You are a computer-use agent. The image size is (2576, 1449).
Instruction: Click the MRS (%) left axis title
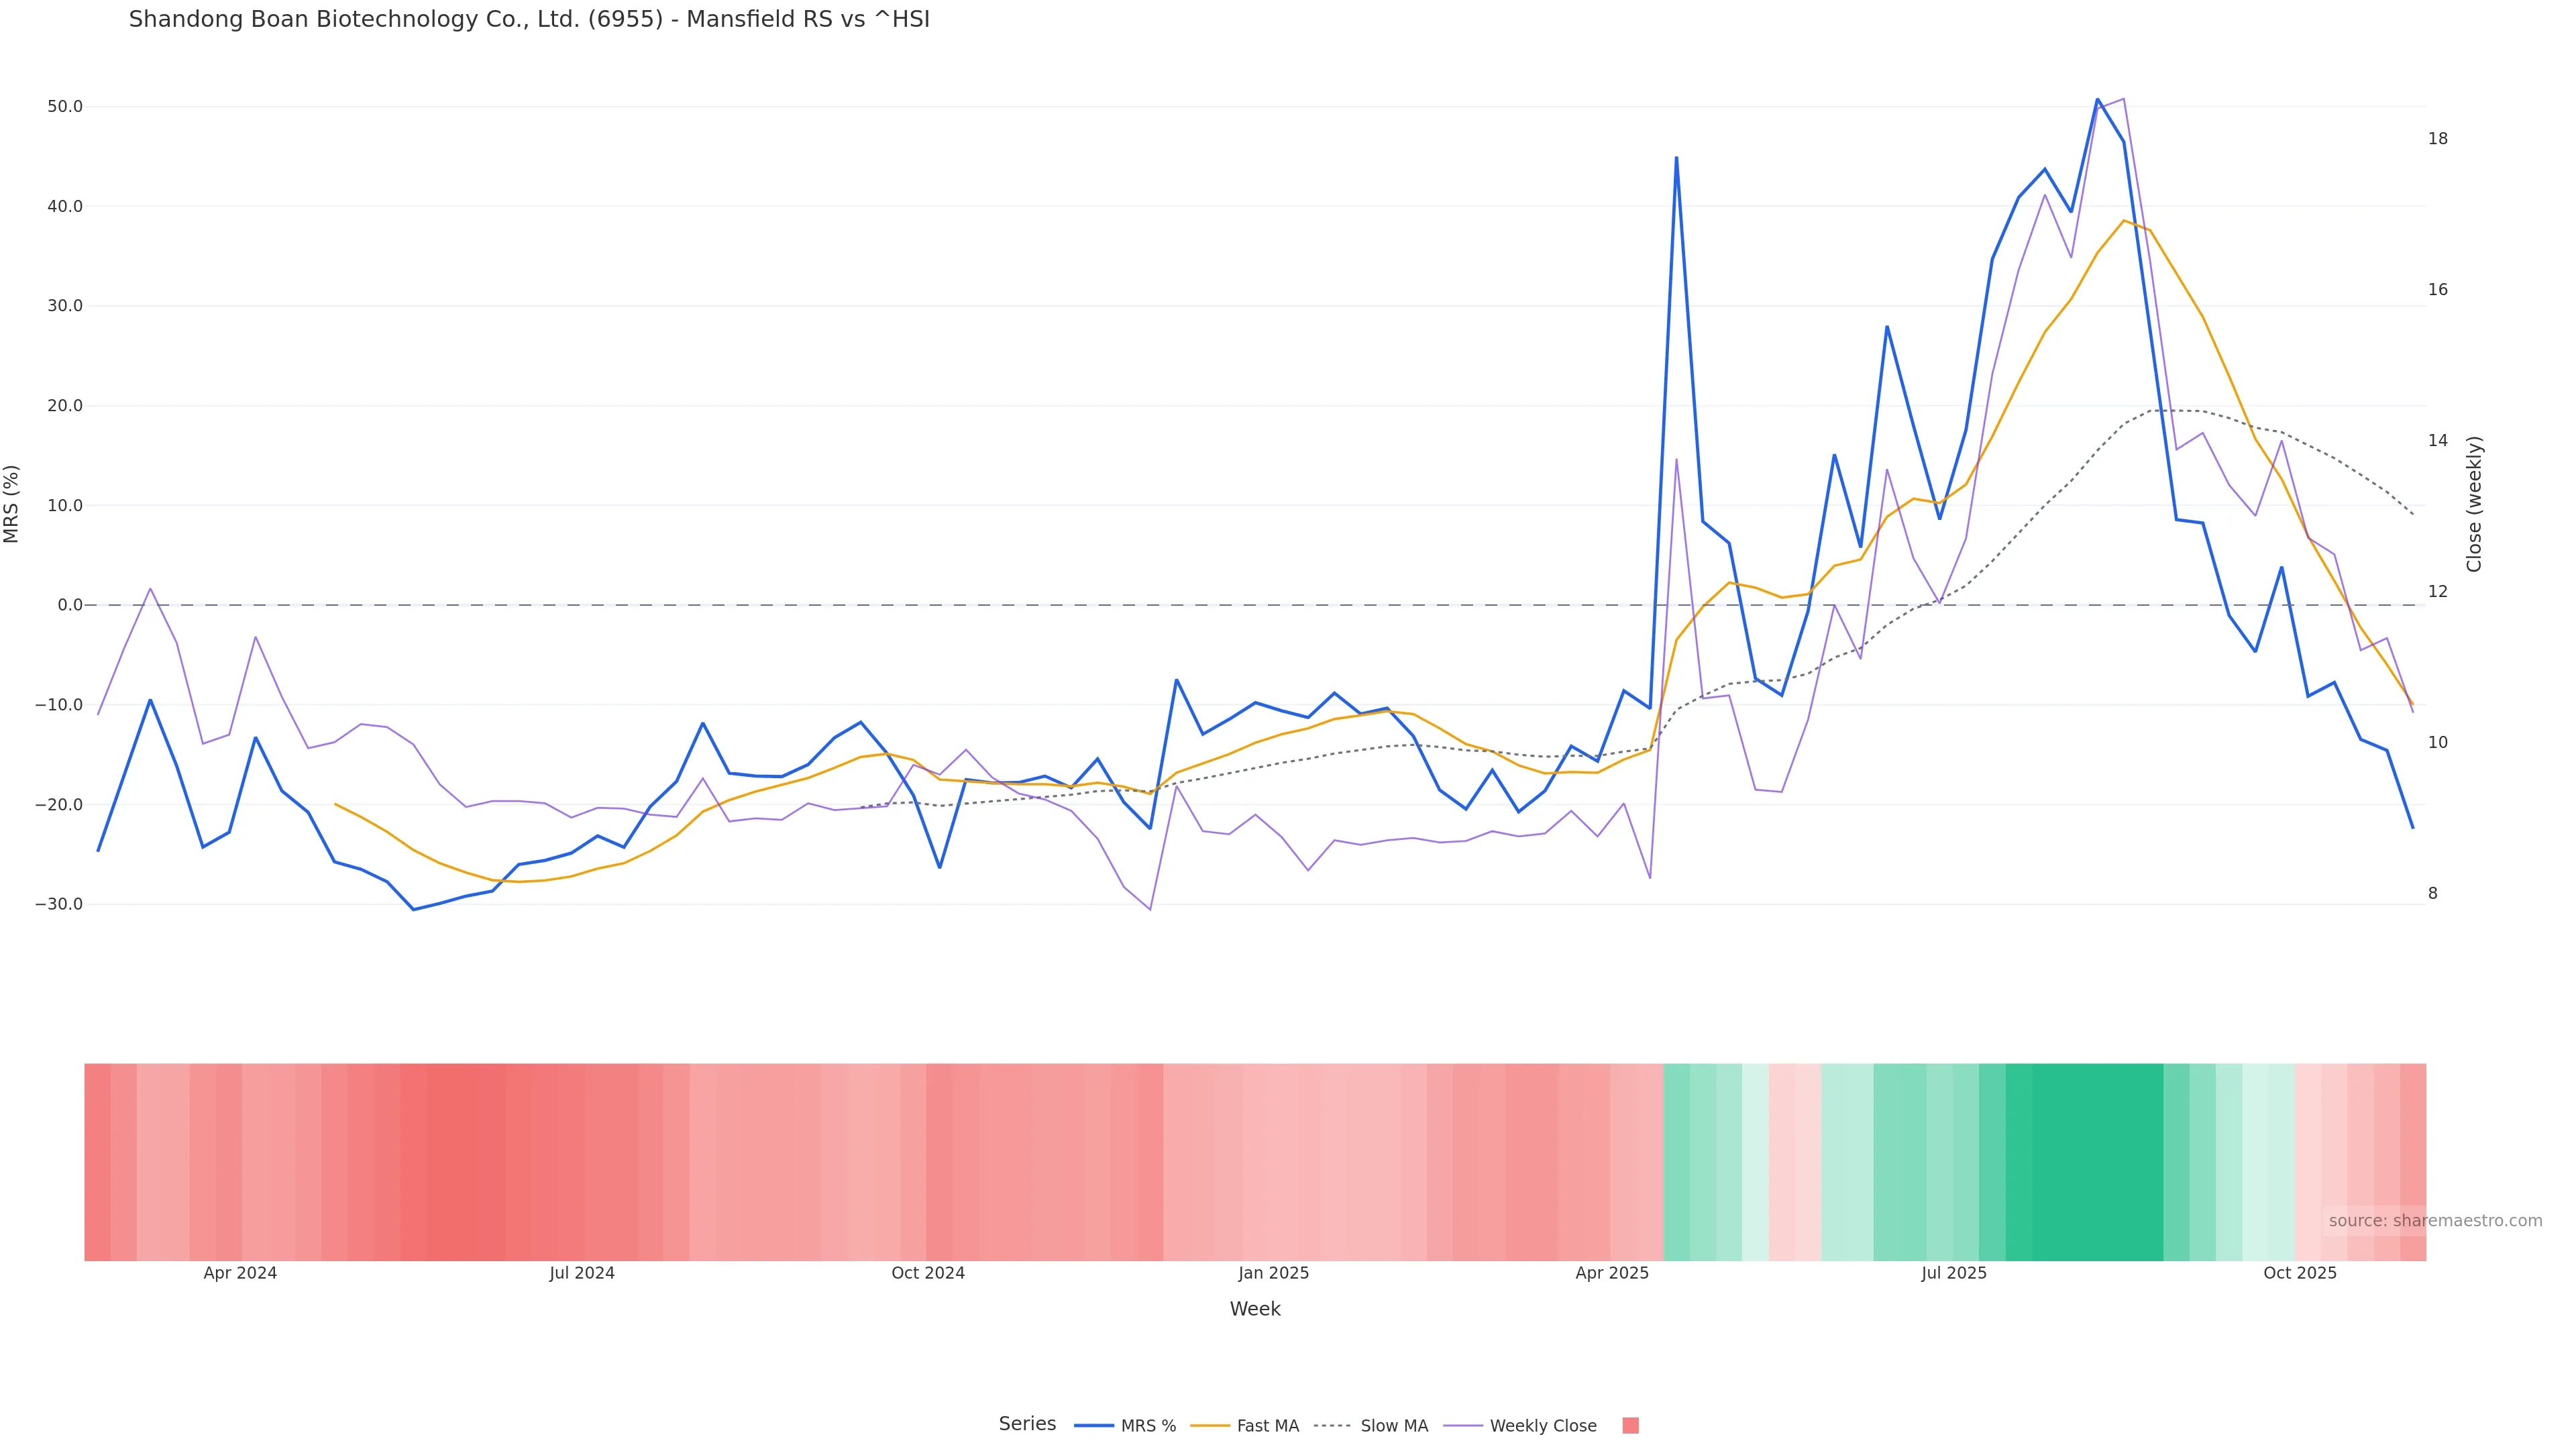pyautogui.click(x=12, y=504)
